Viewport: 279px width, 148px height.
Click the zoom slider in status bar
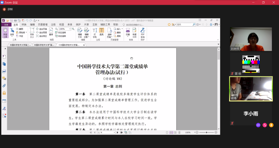pyautogui.click(x=206, y=133)
